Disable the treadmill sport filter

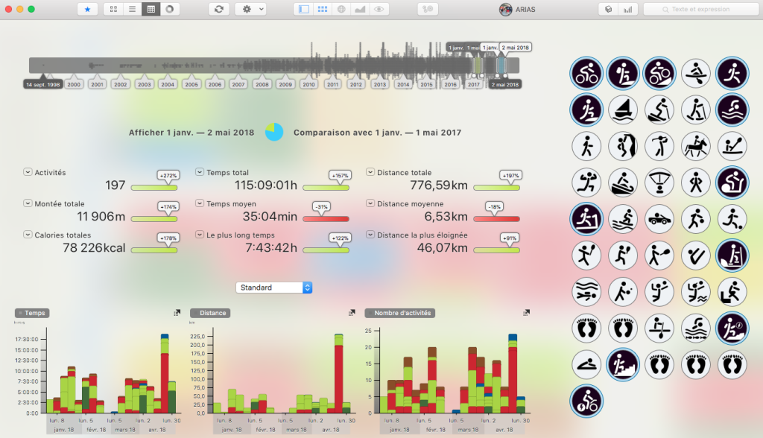(586, 219)
